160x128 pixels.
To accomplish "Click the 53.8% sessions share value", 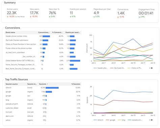I will 78,88.
